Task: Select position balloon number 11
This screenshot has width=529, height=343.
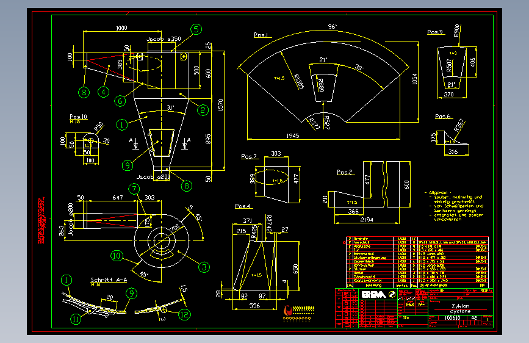Action: pyautogui.click(x=76, y=319)
